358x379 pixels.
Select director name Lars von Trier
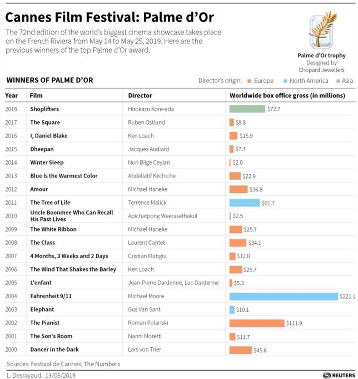(x=144, y=349)
